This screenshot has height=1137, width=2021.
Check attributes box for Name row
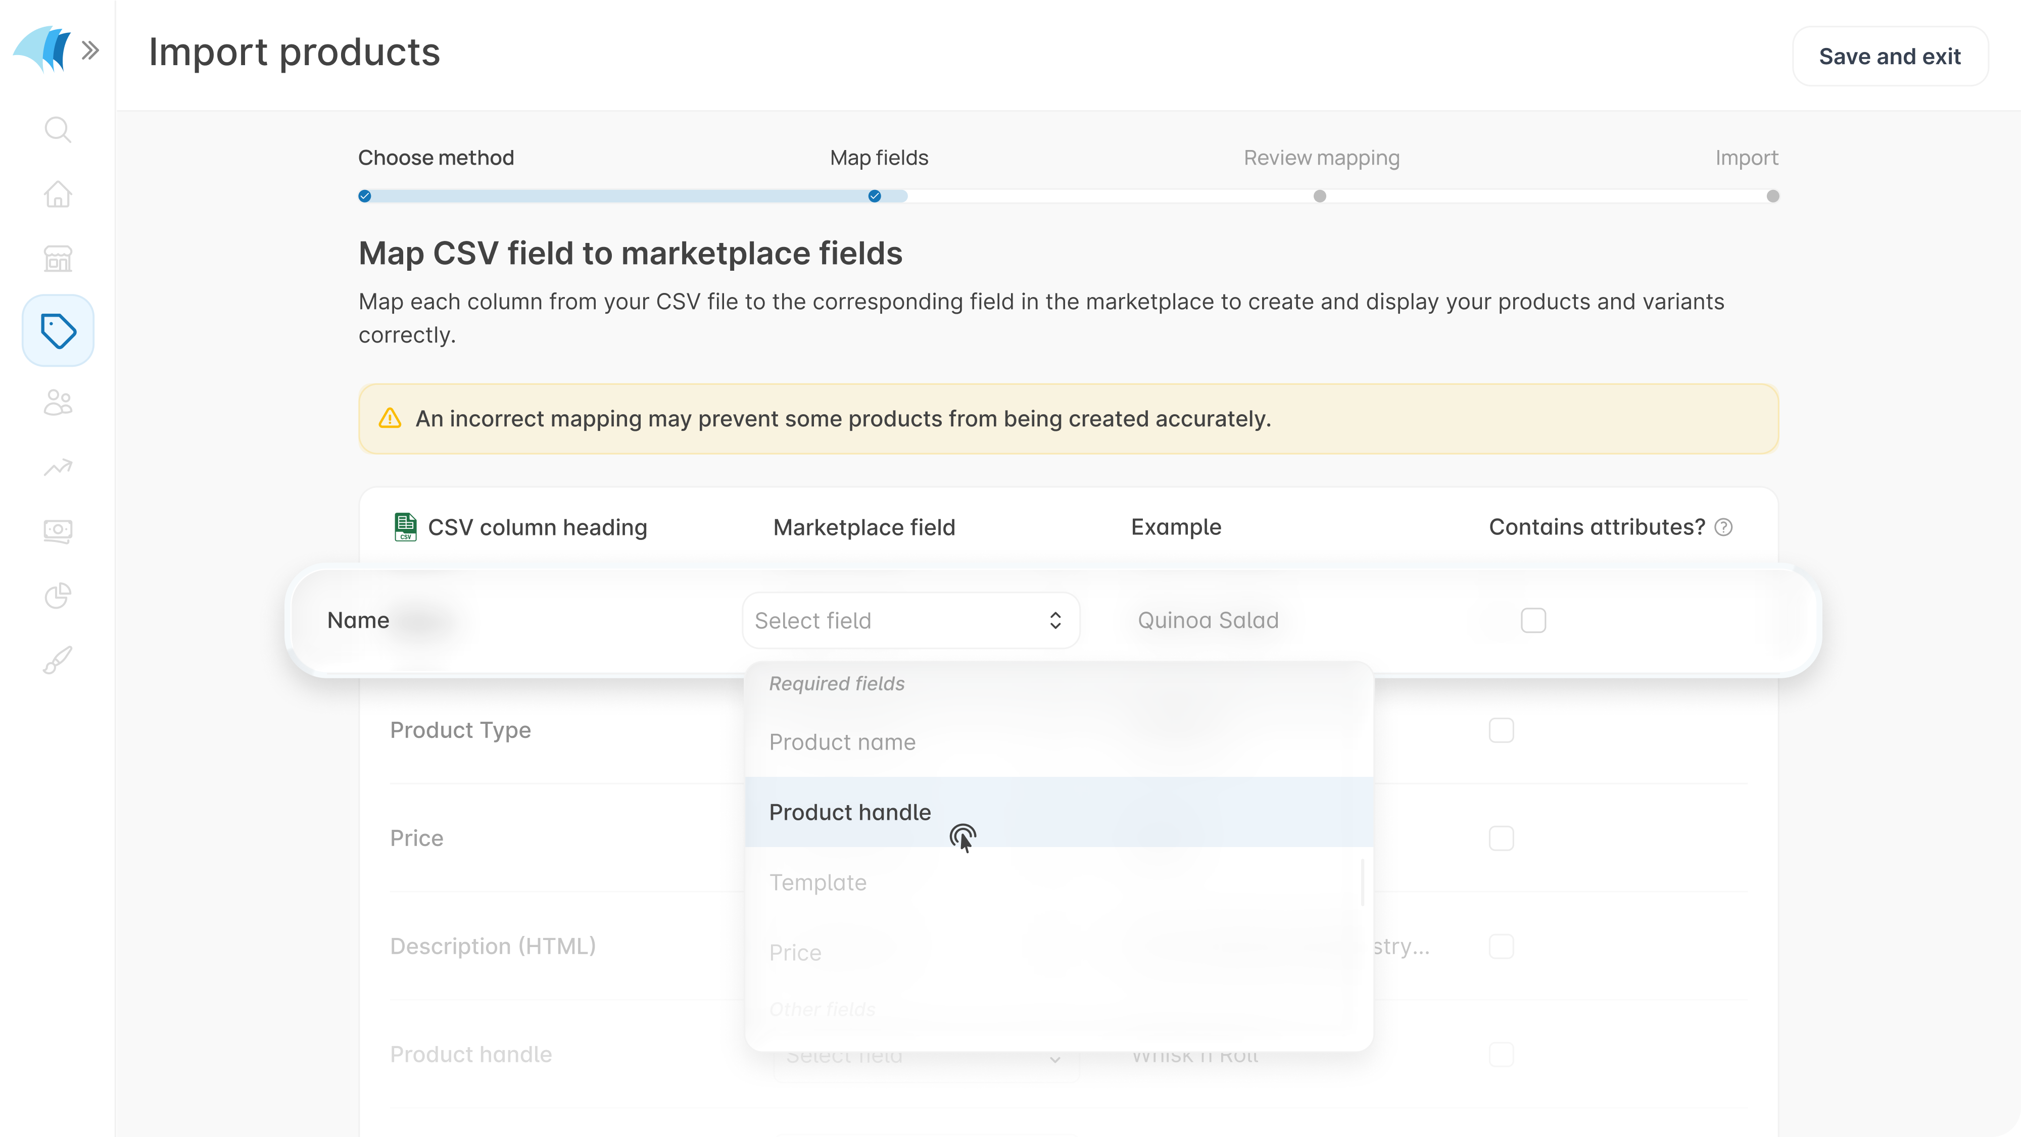point(1532,620)
